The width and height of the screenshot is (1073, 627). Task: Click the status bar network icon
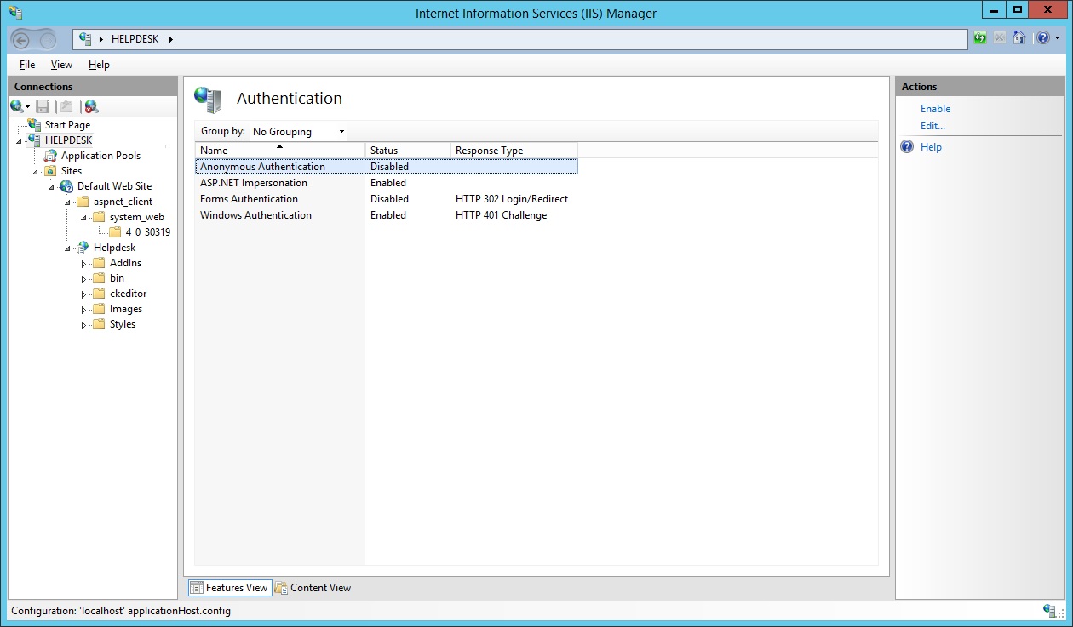click(x=1049, y=610)
